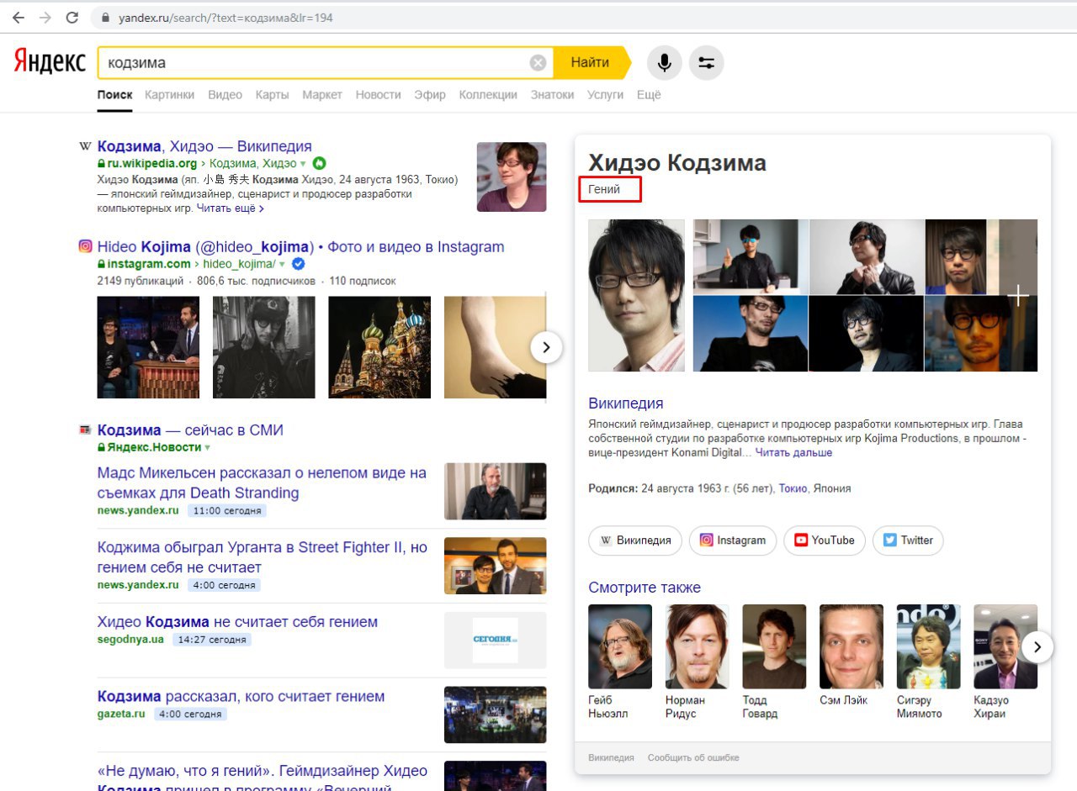Advance Instagram photos with the right arrow
1077x791 pixels.
pyautogui.click(x=547, y=346)
